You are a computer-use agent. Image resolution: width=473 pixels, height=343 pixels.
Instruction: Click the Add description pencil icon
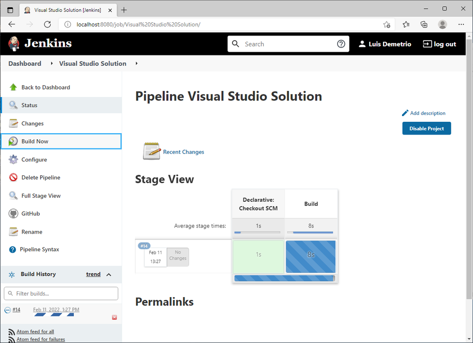point(405,113)
